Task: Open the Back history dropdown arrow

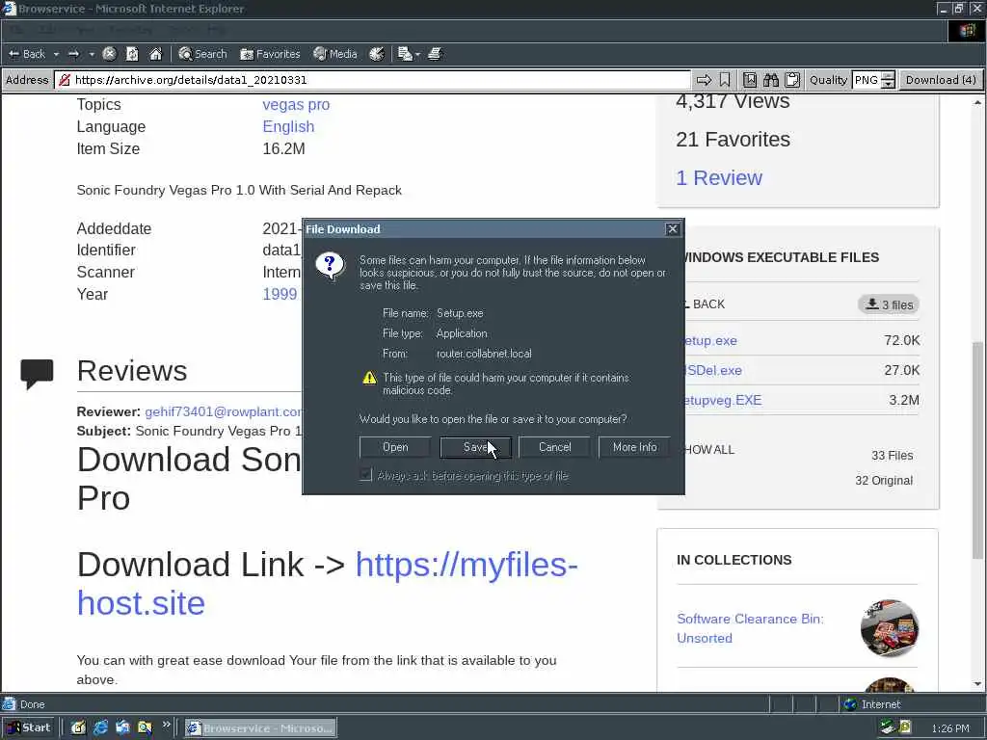Action: [x=56, y=54]
